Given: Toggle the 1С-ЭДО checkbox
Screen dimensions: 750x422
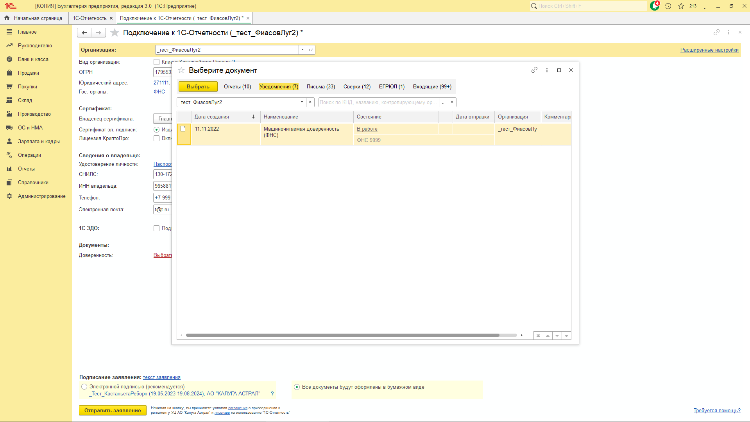Looking at the screenshot, I should (x=156, y=228).
